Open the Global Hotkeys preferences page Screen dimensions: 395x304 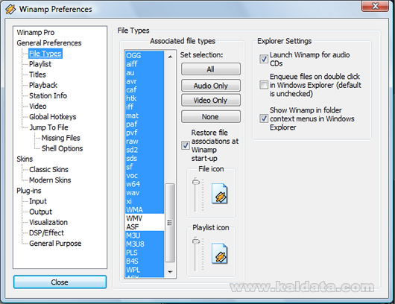coord(53,117)
